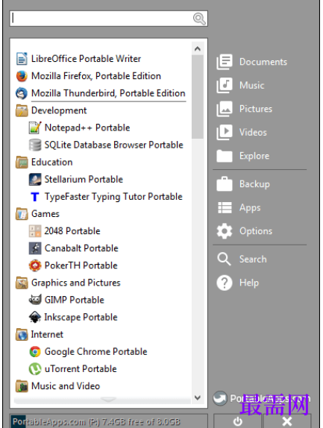Viewport: 323px width, 428px height.
Task: Open the Videos folder icon
Action: tap(225, 132)
